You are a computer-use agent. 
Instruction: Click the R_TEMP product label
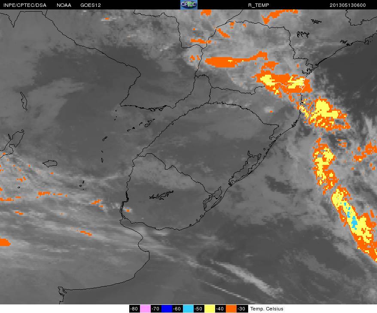[x=258, y=5]
